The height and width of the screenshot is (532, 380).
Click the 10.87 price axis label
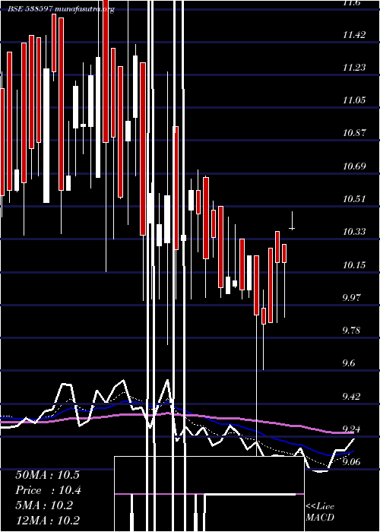(354, 133)
